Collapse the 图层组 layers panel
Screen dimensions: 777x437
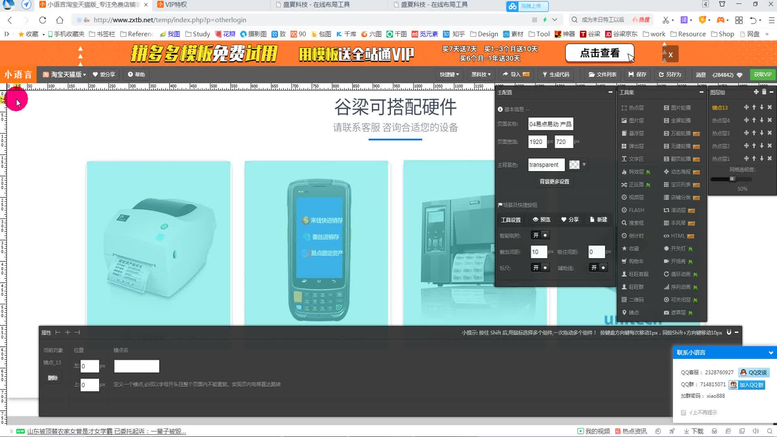(771, 92)
